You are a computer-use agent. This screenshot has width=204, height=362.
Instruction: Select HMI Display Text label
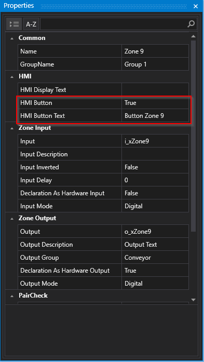point(43,89)
